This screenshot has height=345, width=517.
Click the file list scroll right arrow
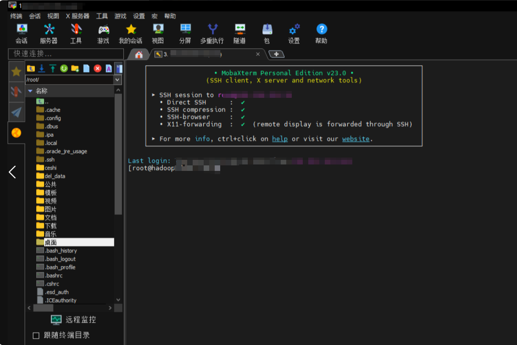[x=110, y=308]
